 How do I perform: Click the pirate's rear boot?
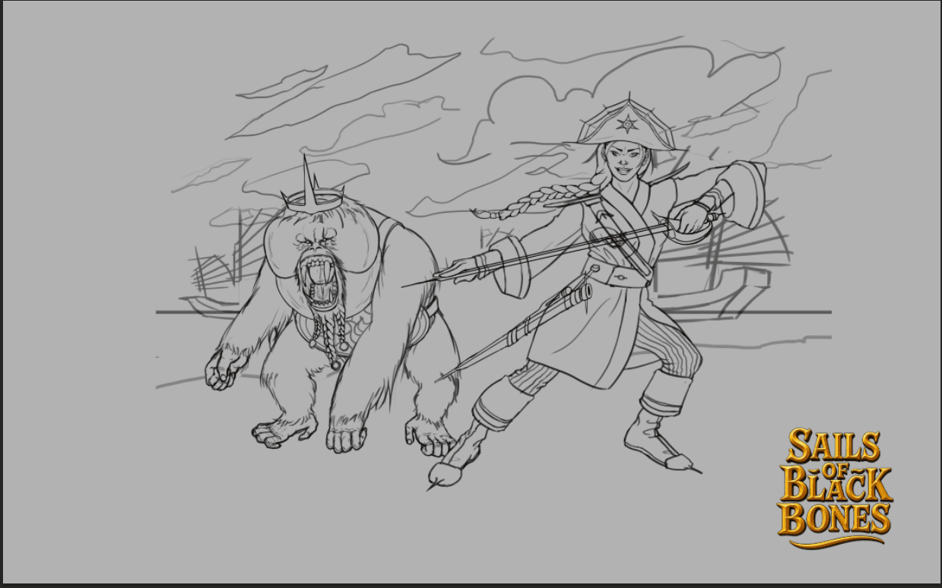655,441
